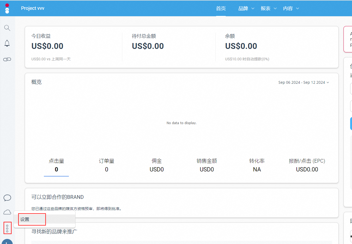Select 设置 from the popup menu

click(25, 219)
